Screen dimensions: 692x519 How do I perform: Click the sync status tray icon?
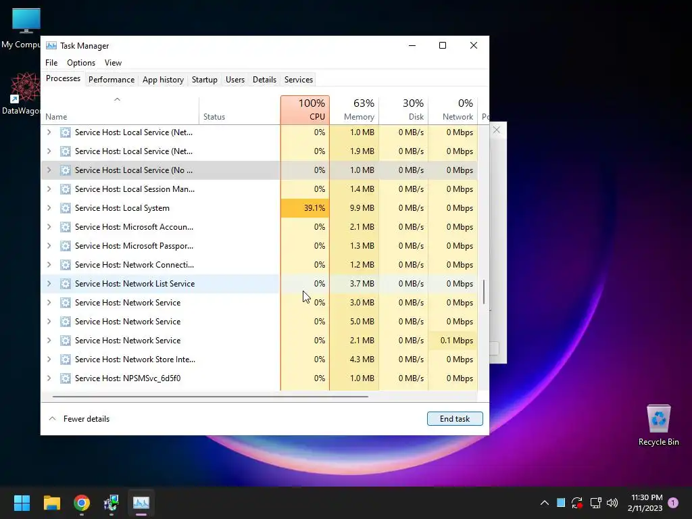pyautogui.click(x=577, y=503)
